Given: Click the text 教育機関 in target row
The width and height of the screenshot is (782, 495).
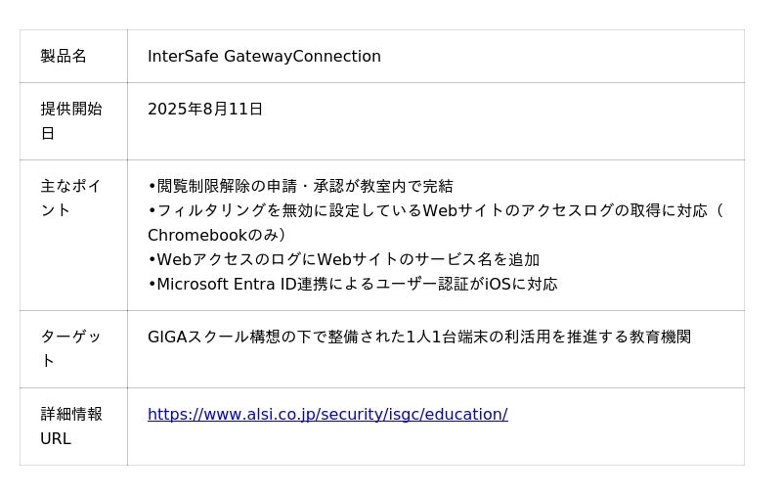Looking at the screenshot, I should 661,337.
